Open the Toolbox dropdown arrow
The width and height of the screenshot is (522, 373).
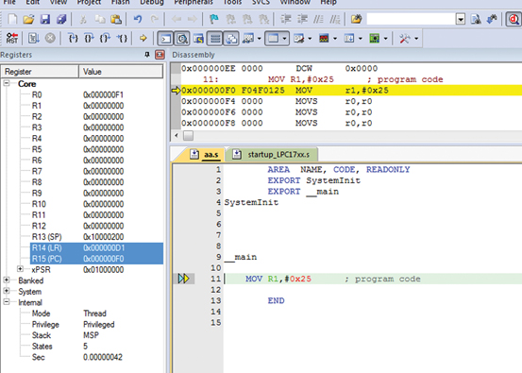pyautogui.click(x=416, y=39)
